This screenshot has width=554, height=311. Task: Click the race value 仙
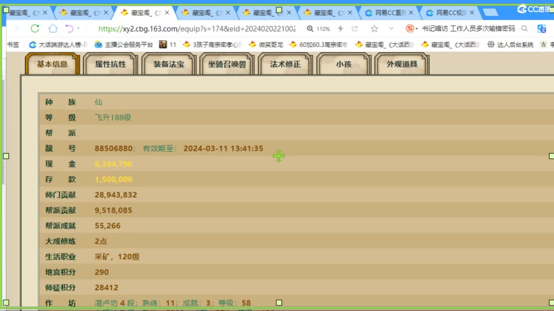click(99, 102)
